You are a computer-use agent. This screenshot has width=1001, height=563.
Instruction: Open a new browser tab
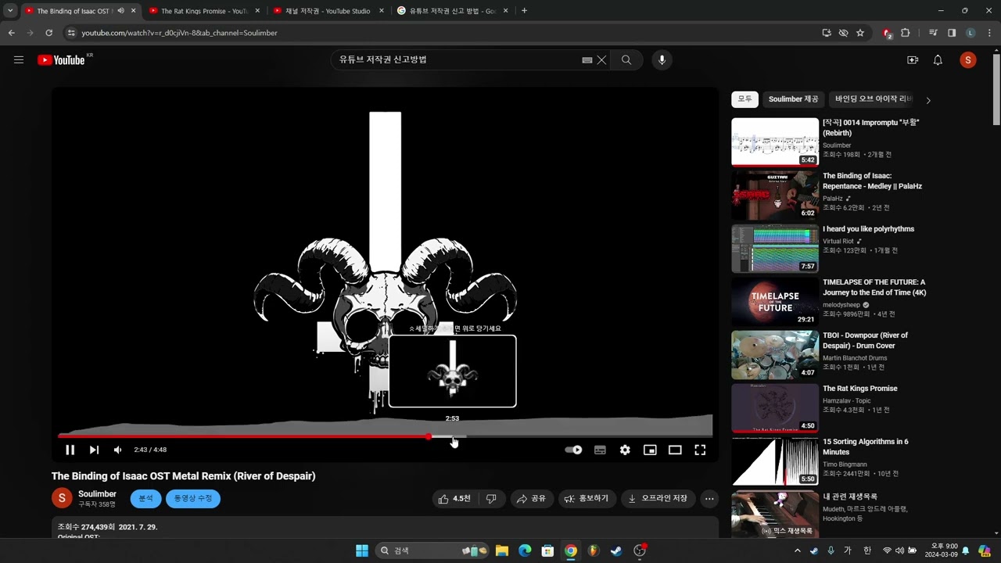point(524,11)
